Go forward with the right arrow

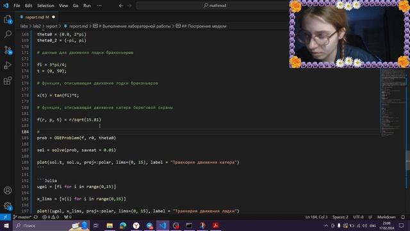coord(129,6)
